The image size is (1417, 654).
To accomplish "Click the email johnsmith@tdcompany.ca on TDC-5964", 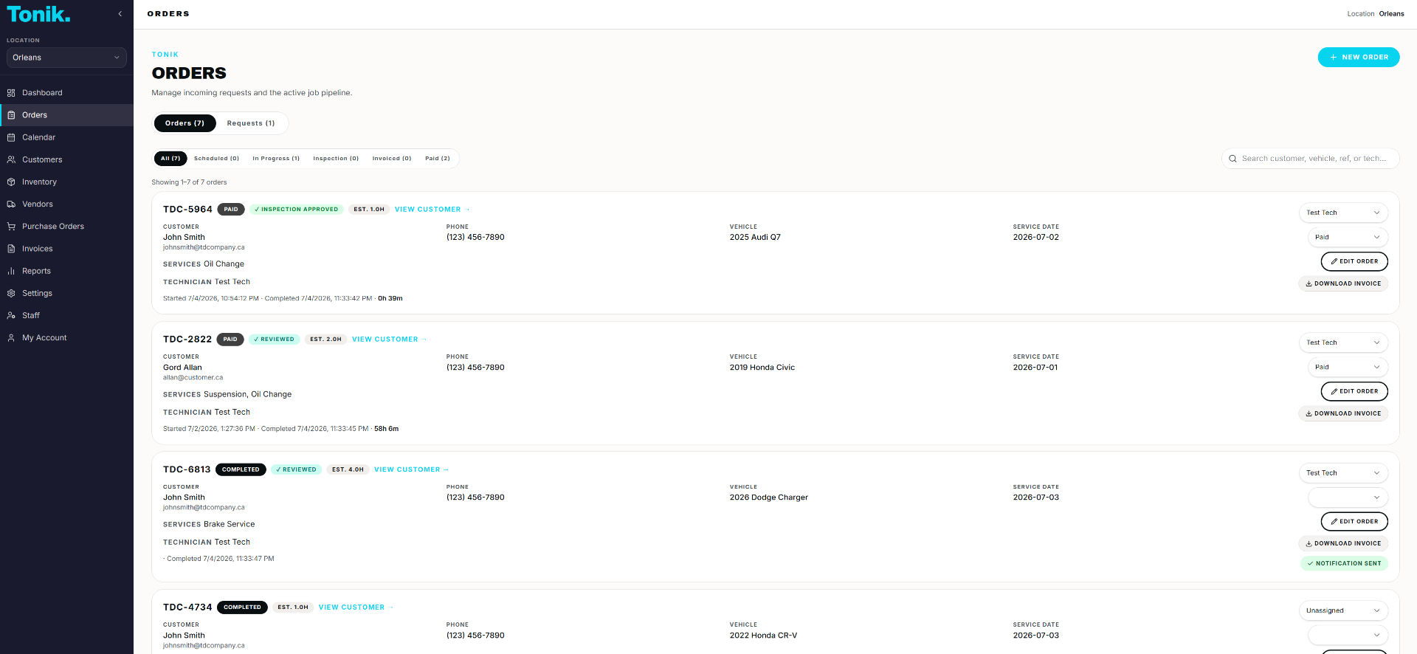I will [x=204, y=247].
